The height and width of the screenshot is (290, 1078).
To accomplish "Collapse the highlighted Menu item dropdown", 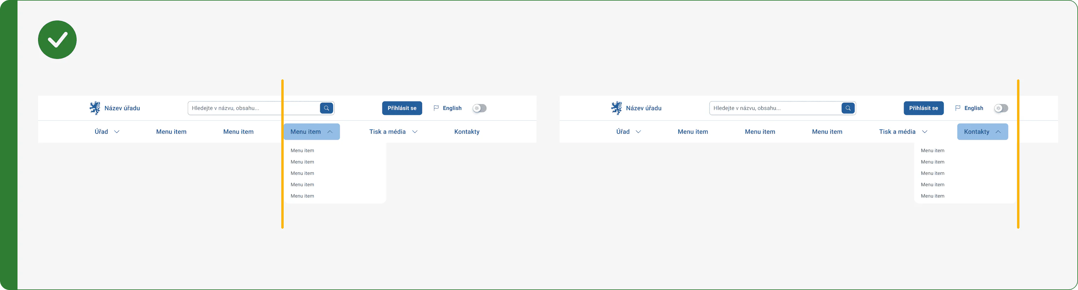I will click(312, 132).
